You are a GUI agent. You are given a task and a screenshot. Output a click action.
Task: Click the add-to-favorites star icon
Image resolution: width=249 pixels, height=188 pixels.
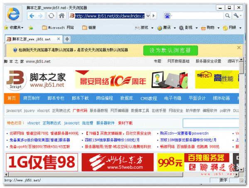pos(31,28)
